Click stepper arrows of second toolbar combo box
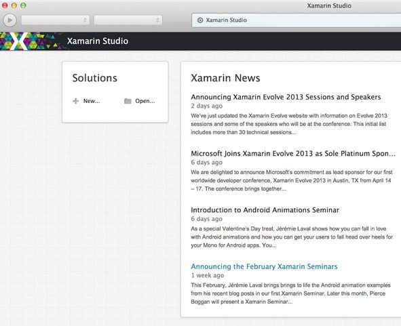The width and height of the screenshot is (401, 326). coord(157,20)
